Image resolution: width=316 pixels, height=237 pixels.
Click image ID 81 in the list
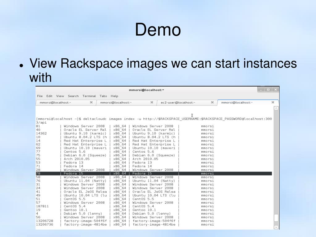(x=38, y=126)
